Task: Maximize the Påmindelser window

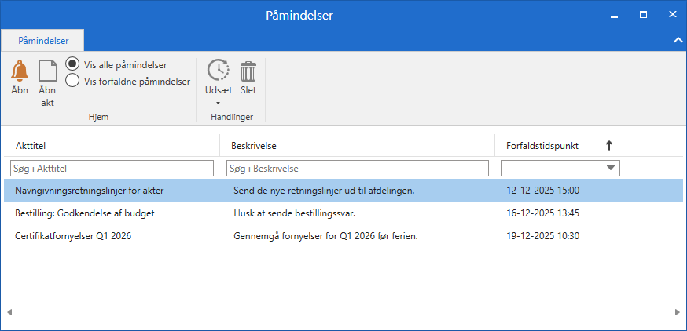Action: point(643,15)
